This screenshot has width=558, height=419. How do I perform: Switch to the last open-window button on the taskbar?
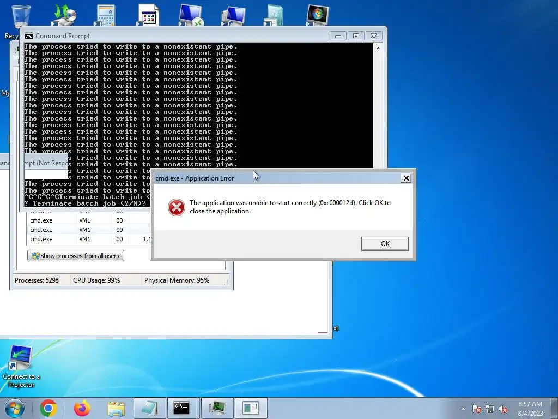pos(251,408)
